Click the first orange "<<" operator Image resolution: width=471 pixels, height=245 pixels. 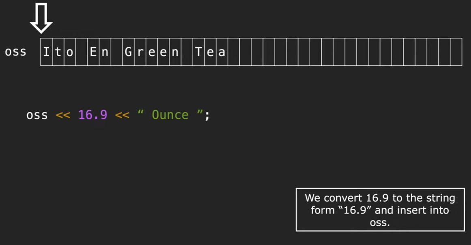63,115
